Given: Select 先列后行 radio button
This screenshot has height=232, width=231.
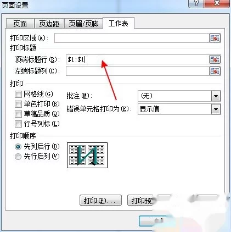Looking at the screenshot, I should point(18,147).
